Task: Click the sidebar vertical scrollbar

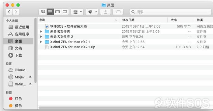Action: [36, 50]
